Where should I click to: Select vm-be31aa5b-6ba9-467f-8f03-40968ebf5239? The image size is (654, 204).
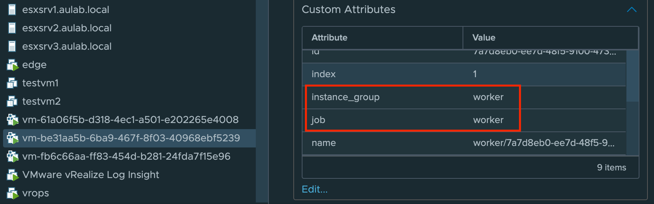tap(131, 138)
